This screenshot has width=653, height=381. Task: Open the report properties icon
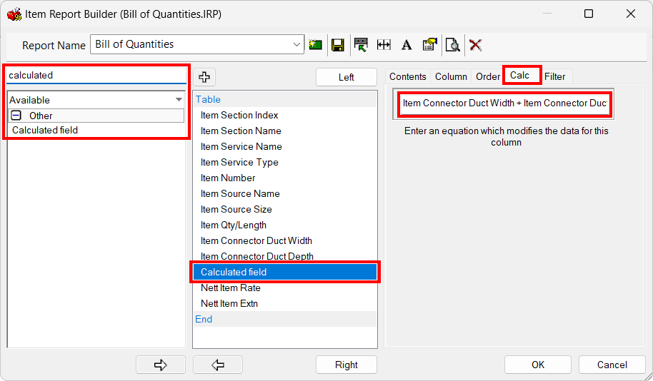coord(429,44)
